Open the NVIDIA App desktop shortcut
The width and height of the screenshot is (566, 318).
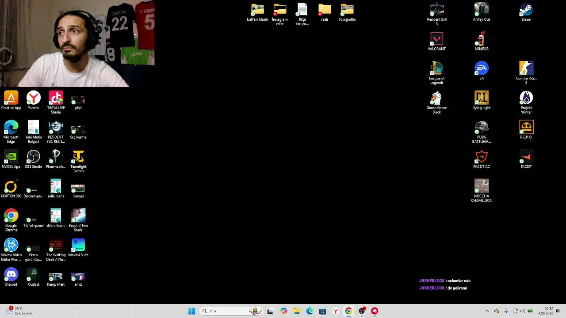pos(11,159)
